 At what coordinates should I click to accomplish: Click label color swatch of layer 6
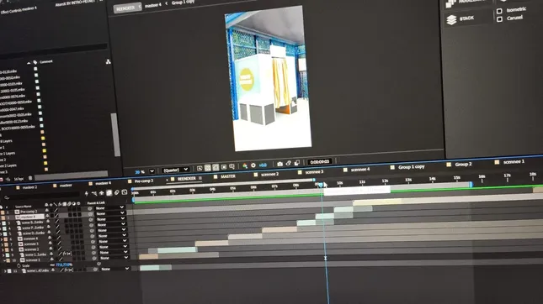(6, 239)
